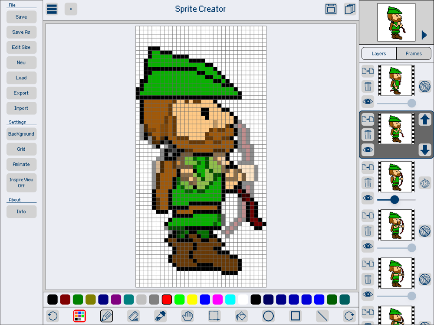434x325 pixels.
Task: Duplicate the fourth frame
Action: (x=368, y=215)
